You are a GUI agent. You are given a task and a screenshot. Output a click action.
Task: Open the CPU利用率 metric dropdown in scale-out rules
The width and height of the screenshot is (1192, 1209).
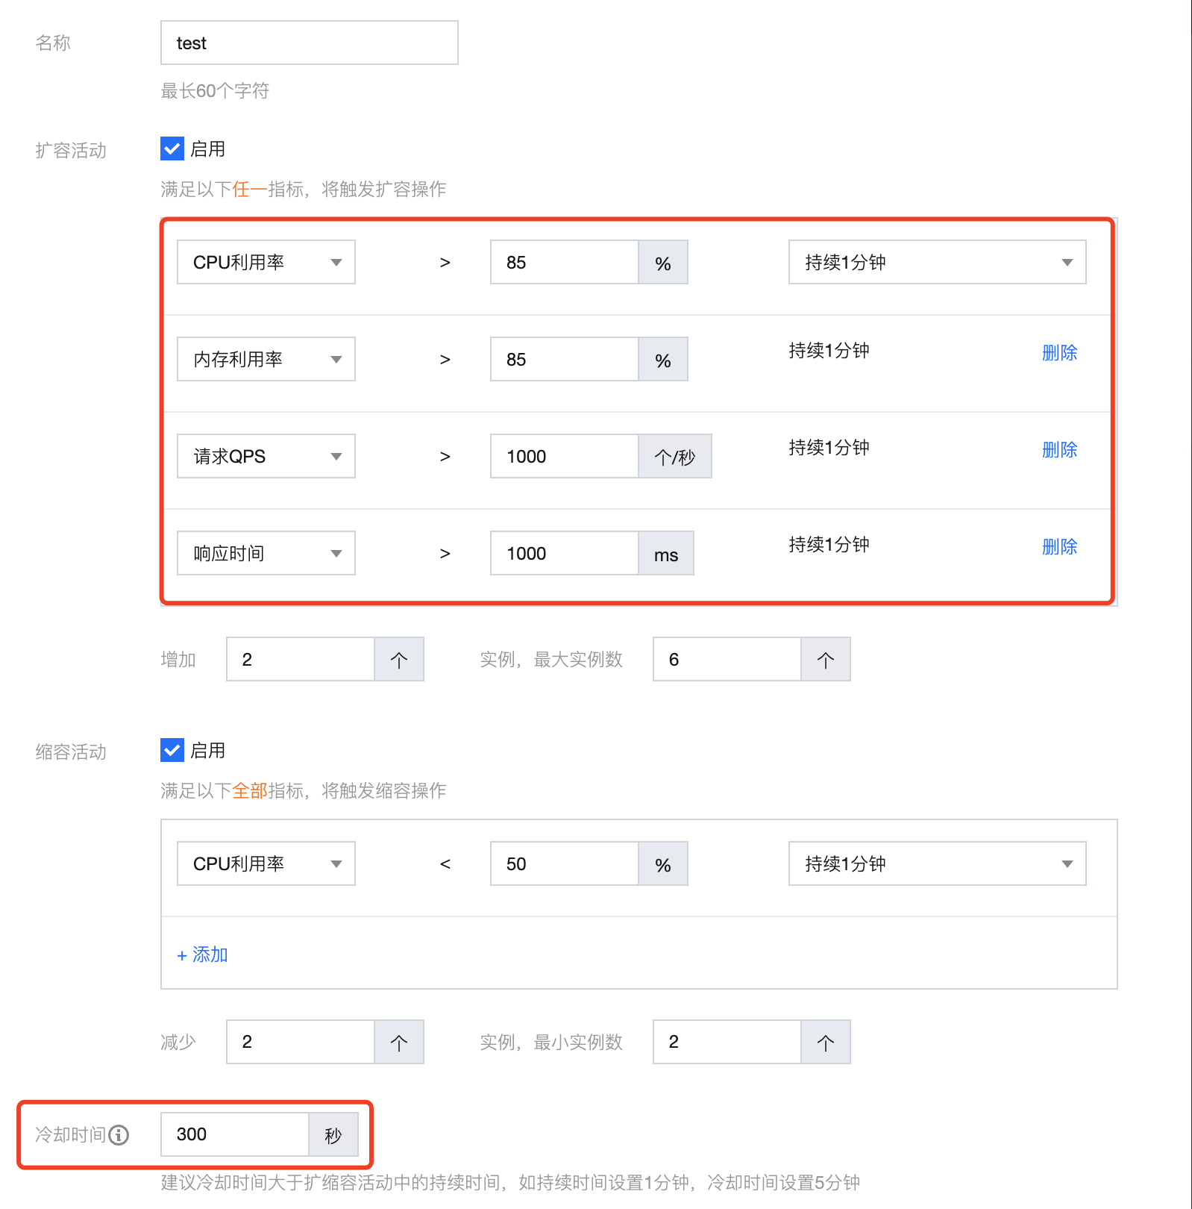click(266, 262)
